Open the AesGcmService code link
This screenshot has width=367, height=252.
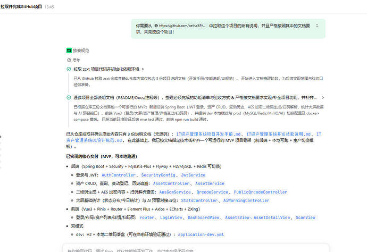(175, 192)
